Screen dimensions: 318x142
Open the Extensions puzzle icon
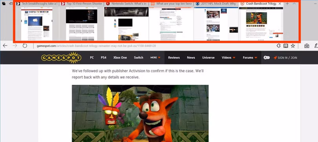click(x=278, y=46)
